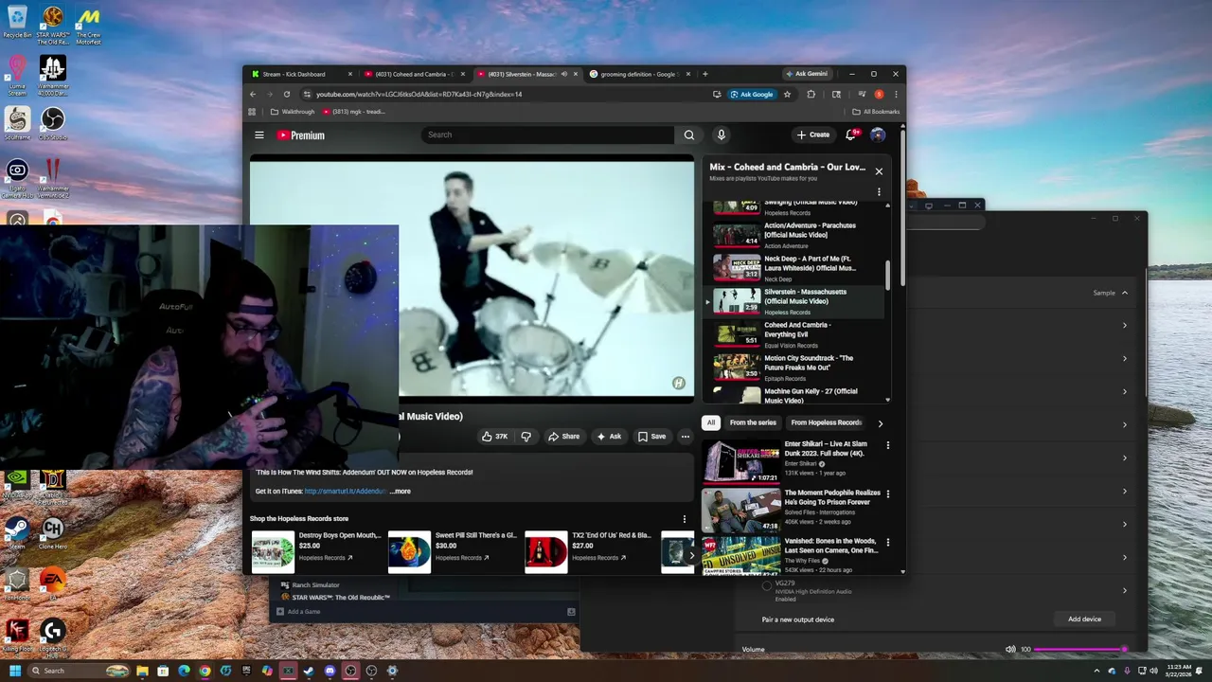Screen dimensions: 1212x682
Task: Open Recycle Bin desktop icon
Action: (17, 22)
